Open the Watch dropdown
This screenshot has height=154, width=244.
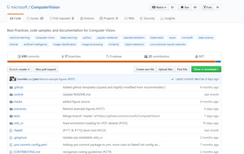point(159,7)
